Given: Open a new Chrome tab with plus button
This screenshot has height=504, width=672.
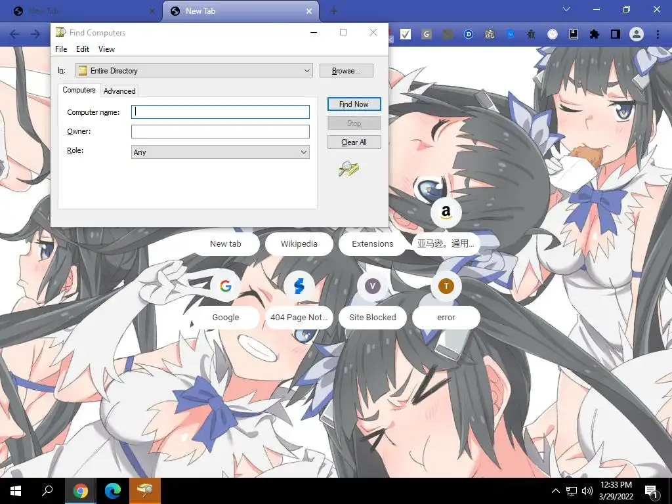Looking at the screenshot, I should point(334,11).
